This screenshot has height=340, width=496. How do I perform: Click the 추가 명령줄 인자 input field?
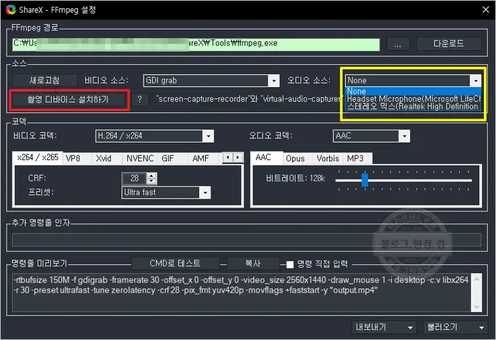tap(247, 240)
